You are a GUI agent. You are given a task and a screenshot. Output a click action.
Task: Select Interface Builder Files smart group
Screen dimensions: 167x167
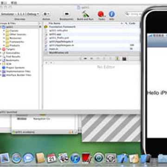17,75
